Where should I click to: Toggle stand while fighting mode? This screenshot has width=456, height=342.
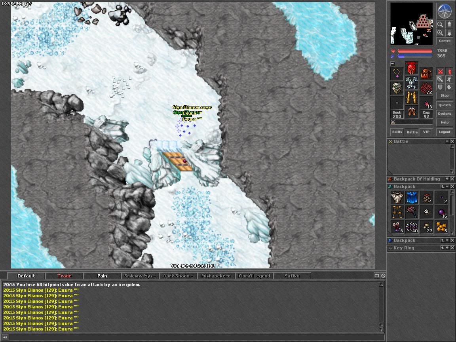449,72
